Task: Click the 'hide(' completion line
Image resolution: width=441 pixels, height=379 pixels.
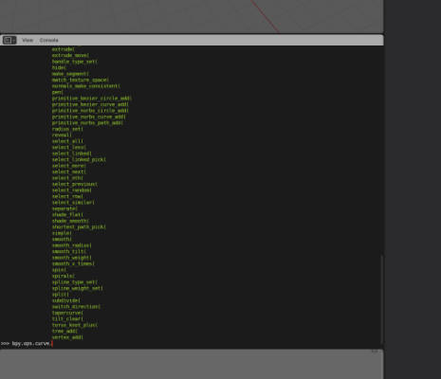Action: click(x=59, y=67)
